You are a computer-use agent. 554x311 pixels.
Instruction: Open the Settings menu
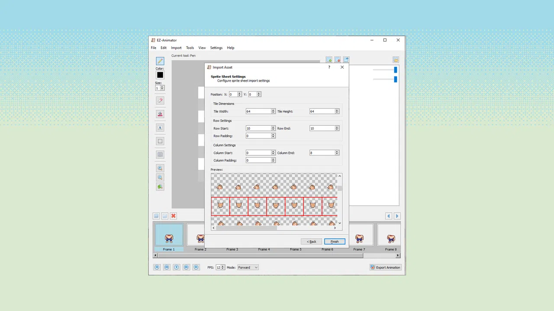coord(216,48)
